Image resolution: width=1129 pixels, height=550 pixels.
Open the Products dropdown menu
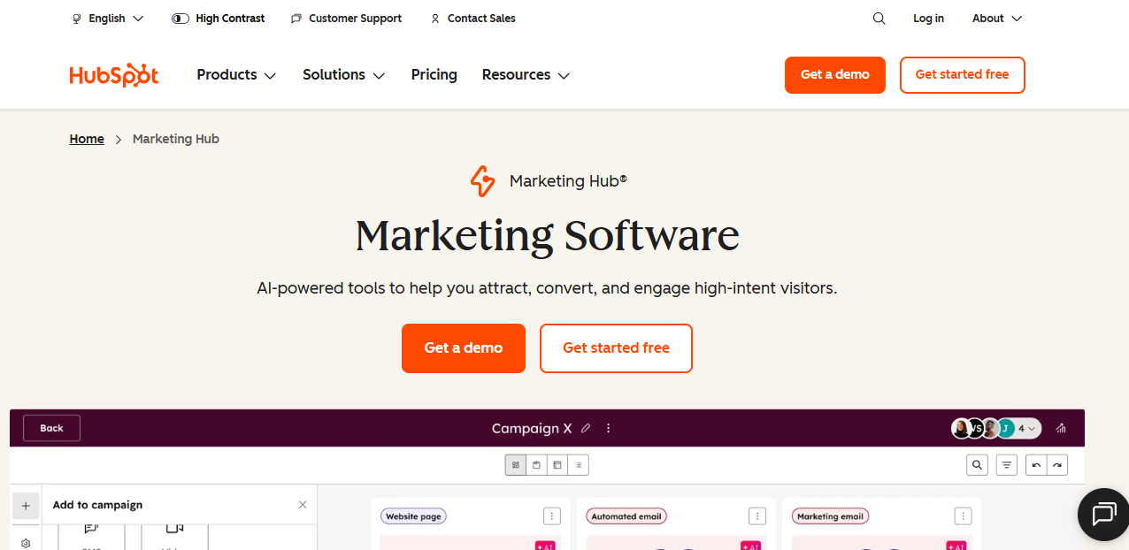tap(235, 75)
